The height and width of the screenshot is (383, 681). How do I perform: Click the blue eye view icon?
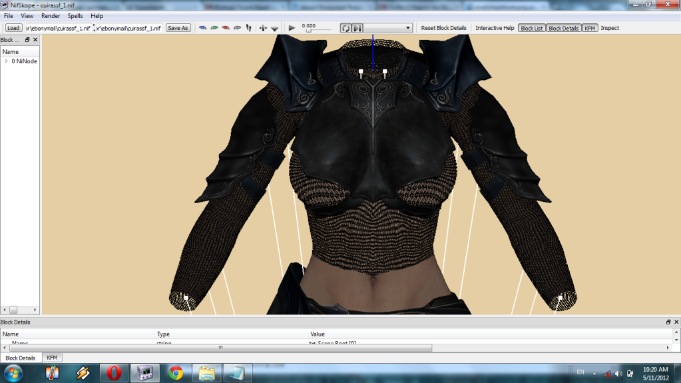[x=203, y=28]
